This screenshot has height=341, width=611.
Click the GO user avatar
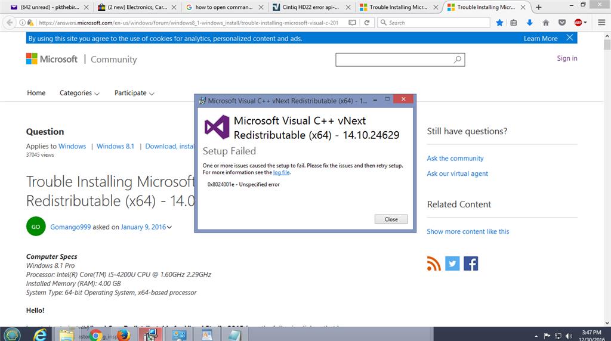tap(36, 226)
